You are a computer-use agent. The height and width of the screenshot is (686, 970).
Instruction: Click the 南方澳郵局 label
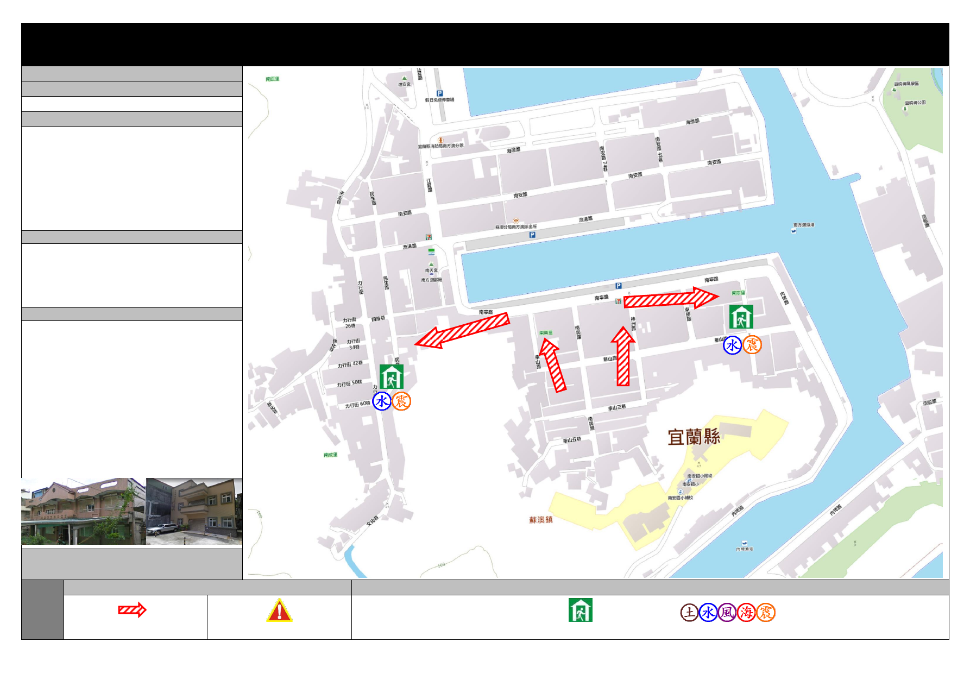pyautogui.click(x=432, y=280)
